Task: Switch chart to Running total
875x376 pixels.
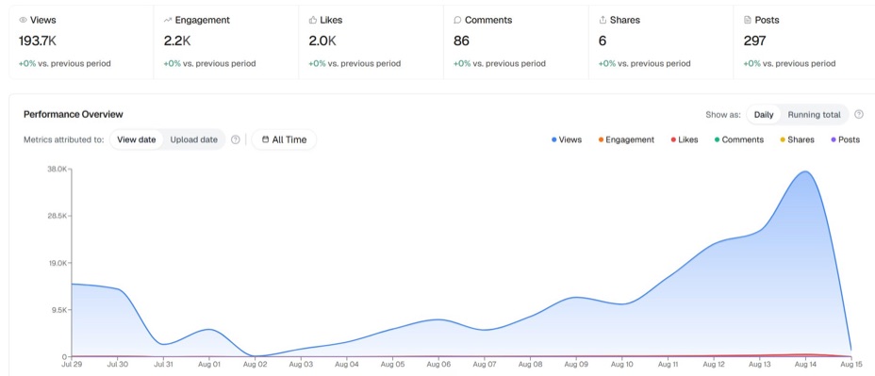Action: [x=814, y=114]
